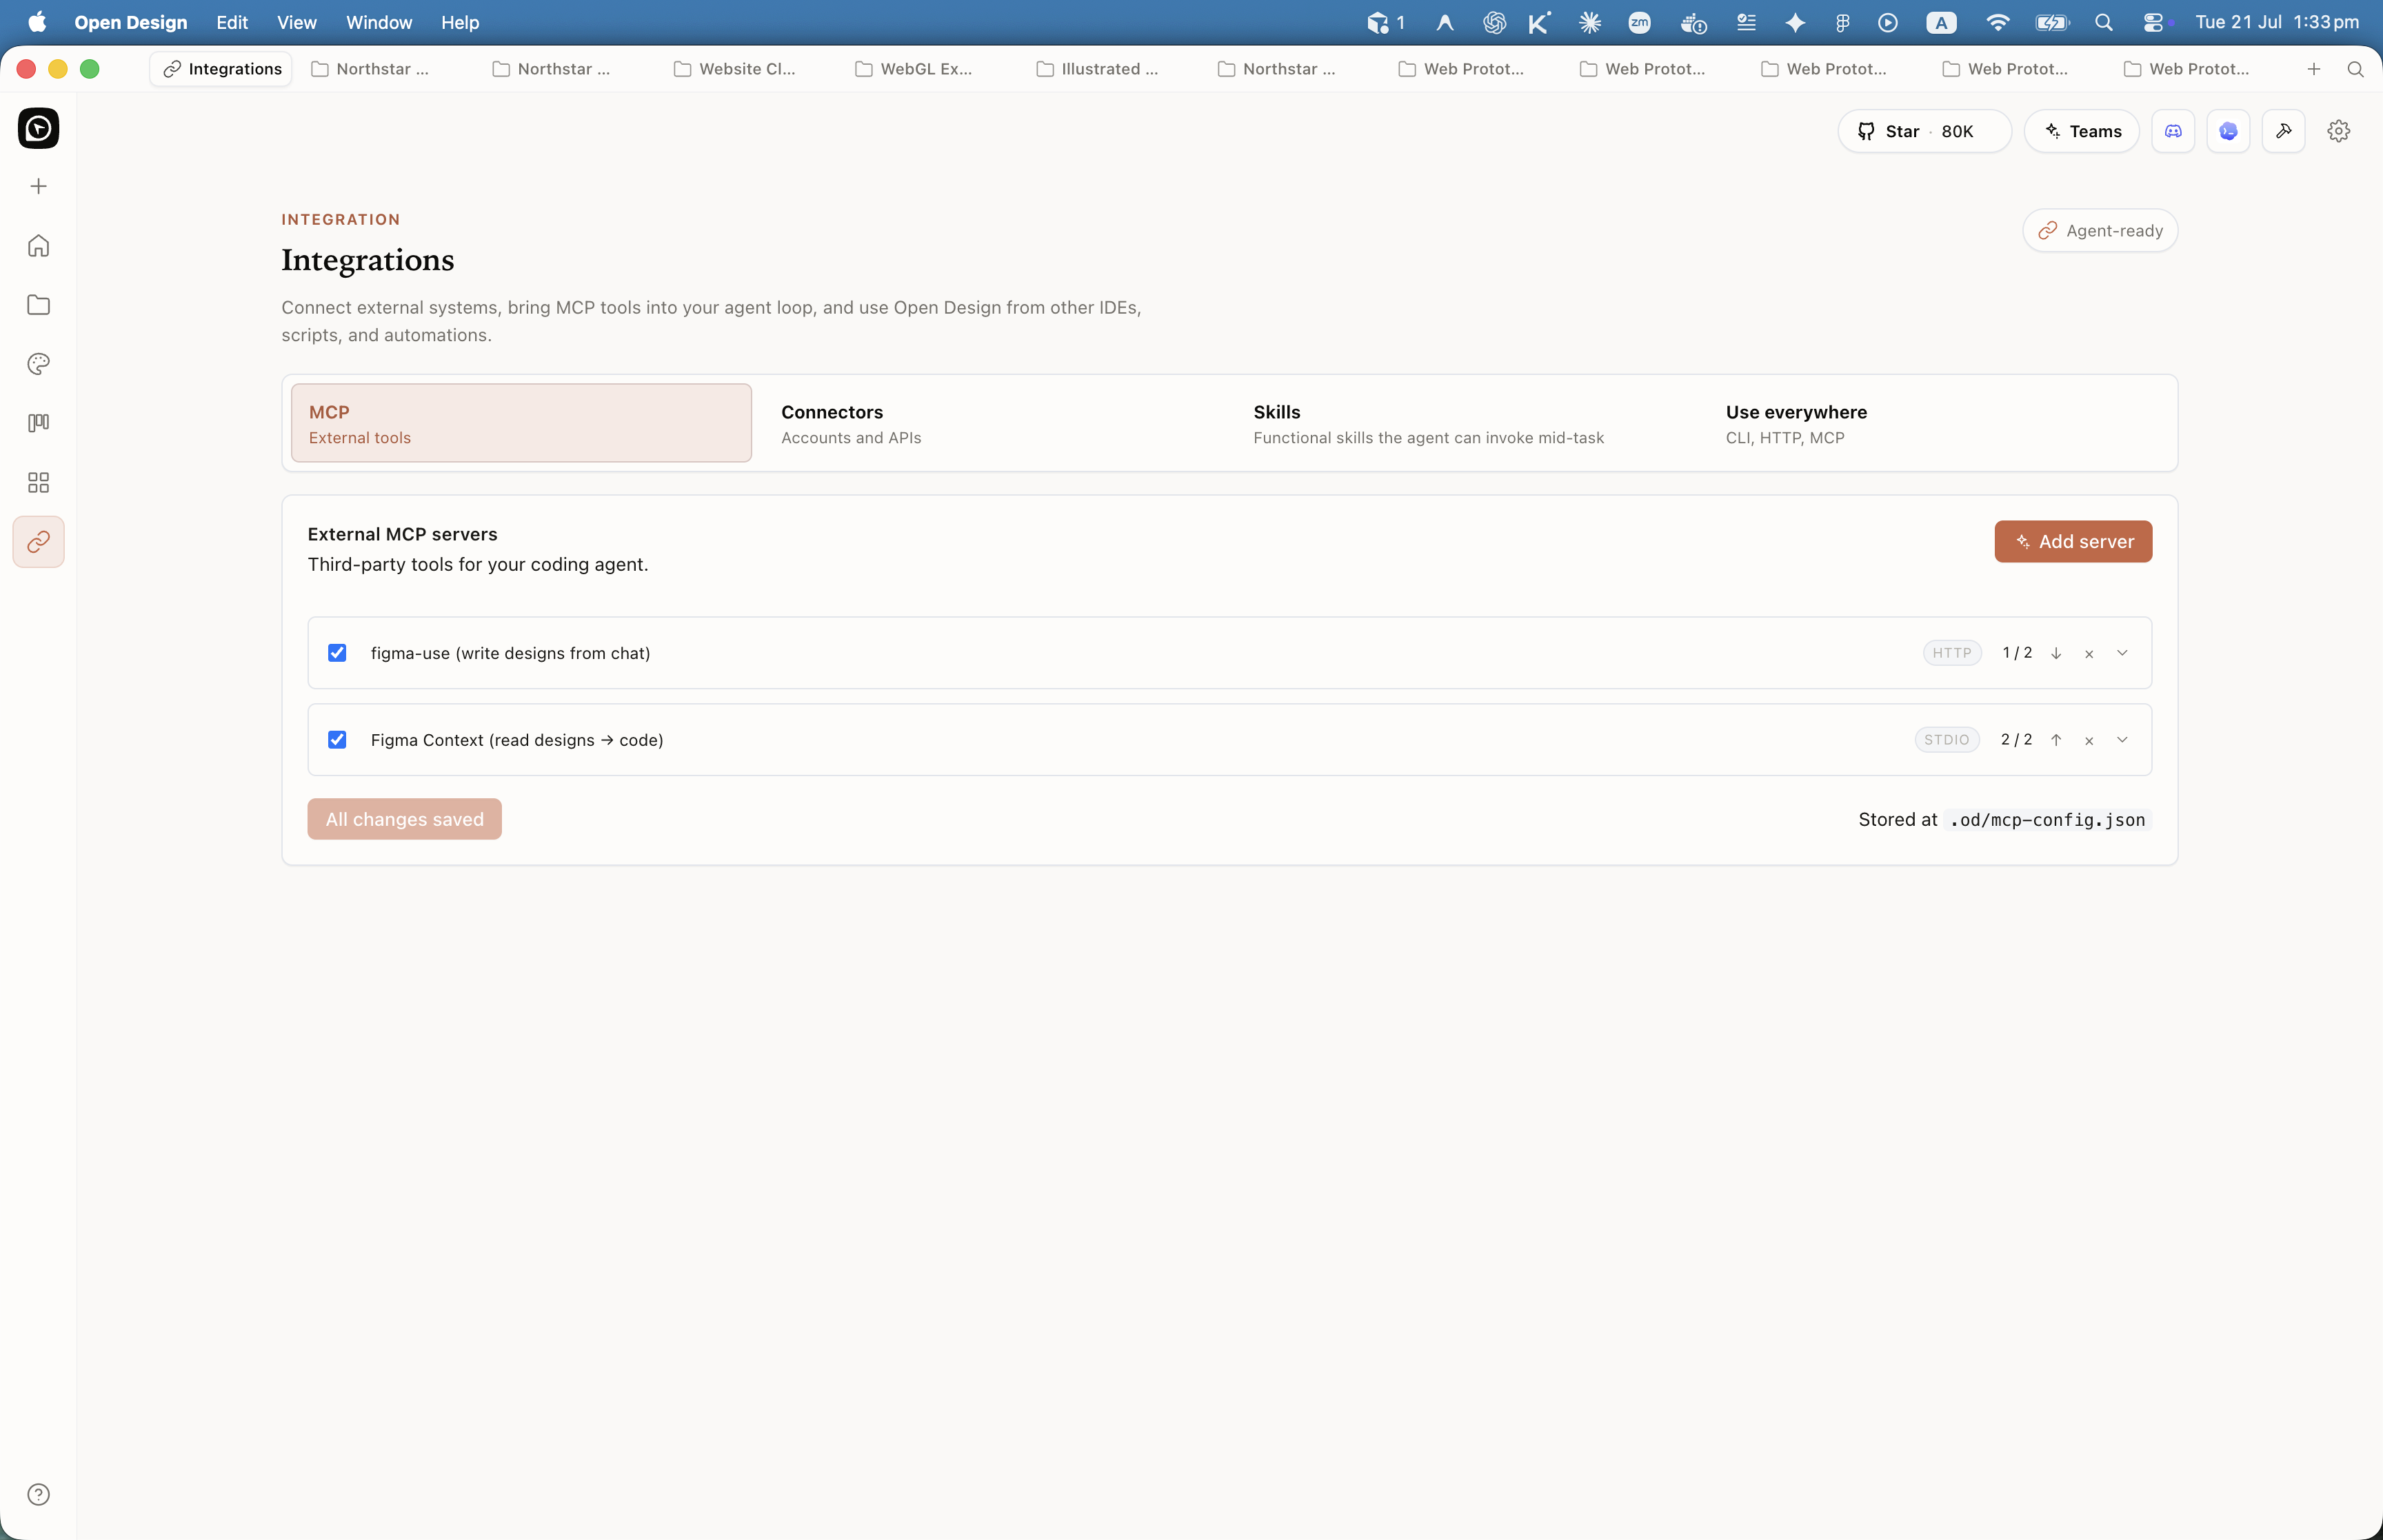Click the Open Design logo in sidebar

tap(38, 128)
